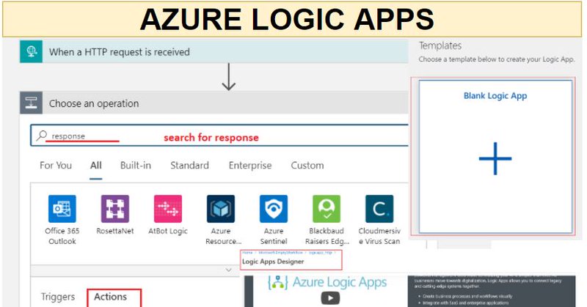Play the Azure Logic Apps video
This screenshot has height=307, width=587.
330,298
